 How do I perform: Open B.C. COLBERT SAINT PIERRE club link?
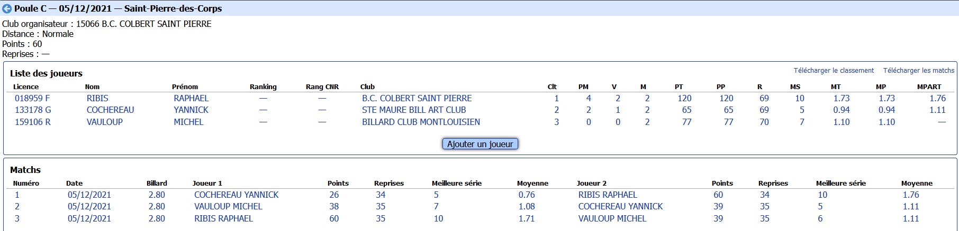[x=417, y=98]
